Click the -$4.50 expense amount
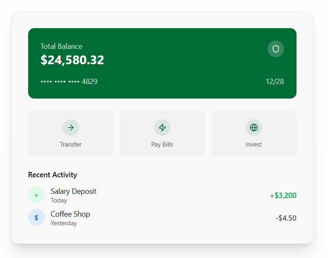 (286, 218)
